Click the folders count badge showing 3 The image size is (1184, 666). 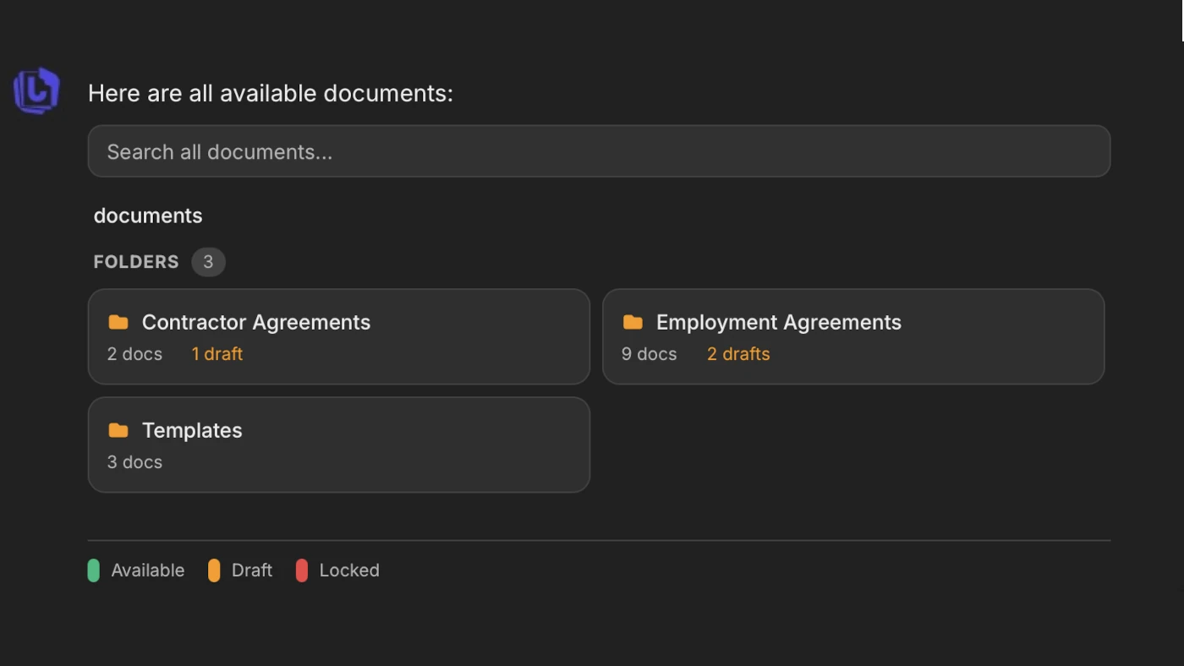[208, 262]
